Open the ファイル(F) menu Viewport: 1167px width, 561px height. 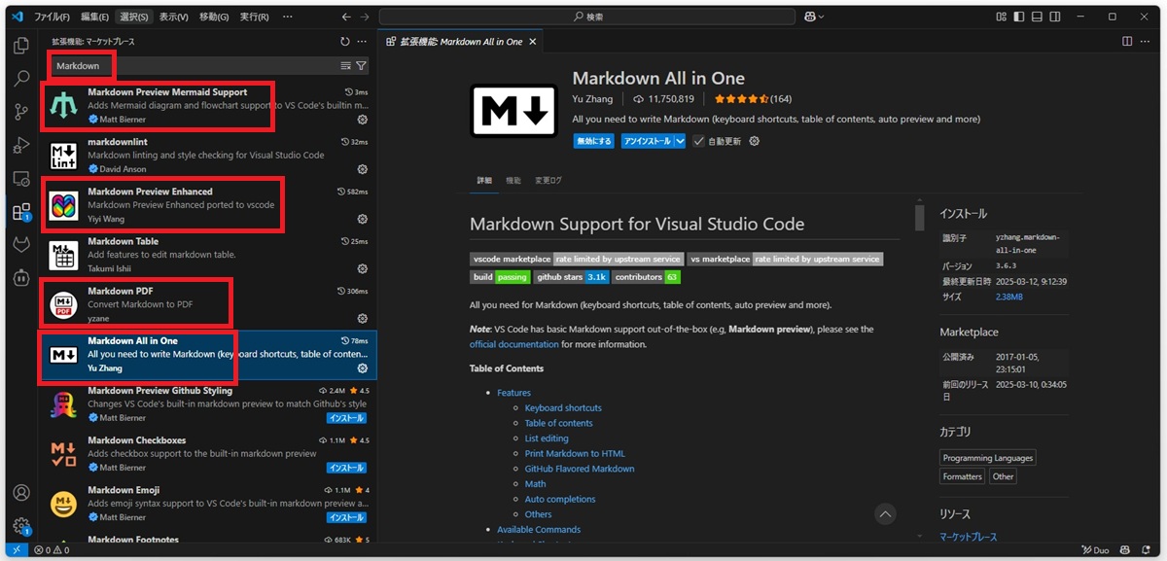tap(52, 17)
